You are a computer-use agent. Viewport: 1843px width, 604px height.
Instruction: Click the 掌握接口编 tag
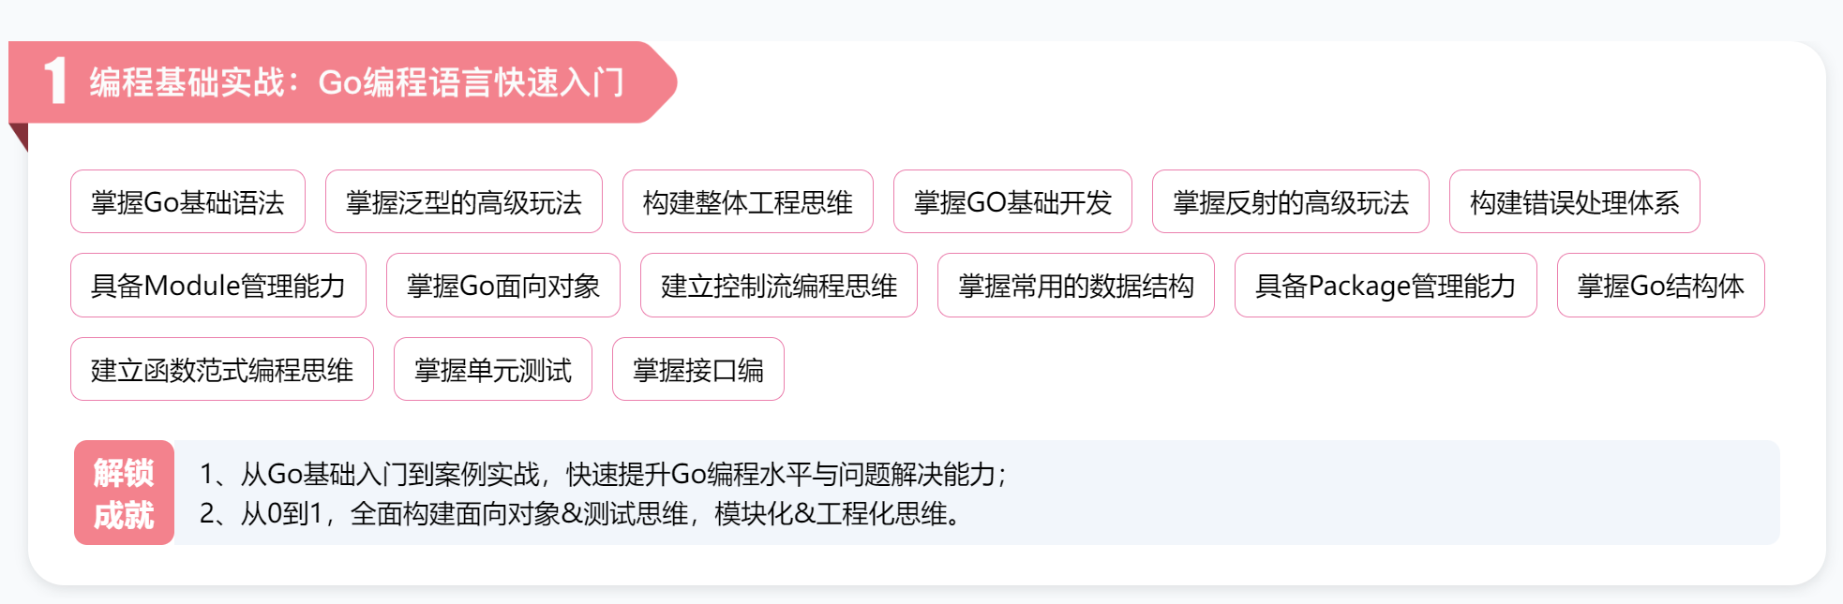(x=697, y=370)
